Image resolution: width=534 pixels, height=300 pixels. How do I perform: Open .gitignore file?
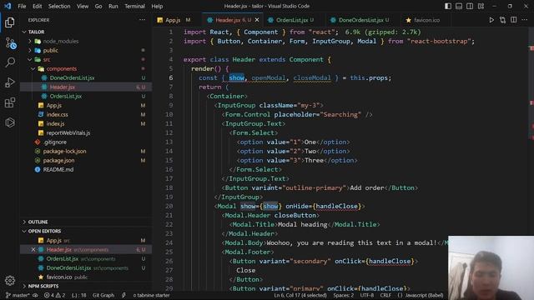(86, 142)
